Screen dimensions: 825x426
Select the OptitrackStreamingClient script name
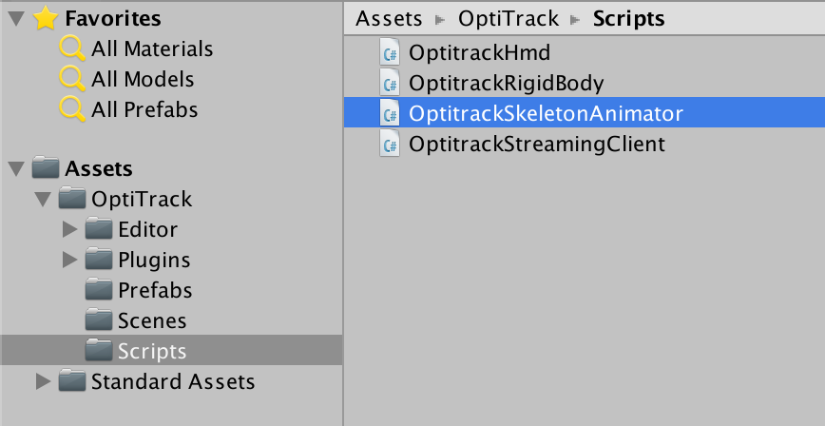point(536,145)
